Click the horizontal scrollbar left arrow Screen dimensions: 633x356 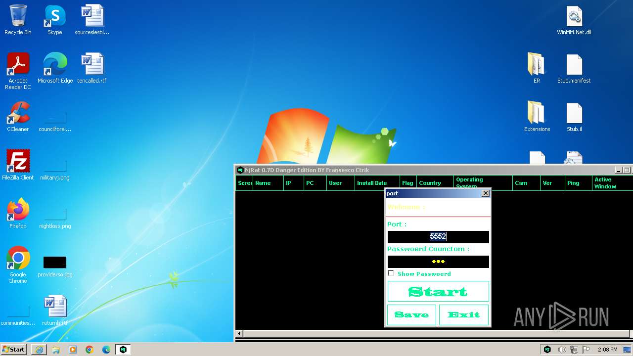point(239,334)
